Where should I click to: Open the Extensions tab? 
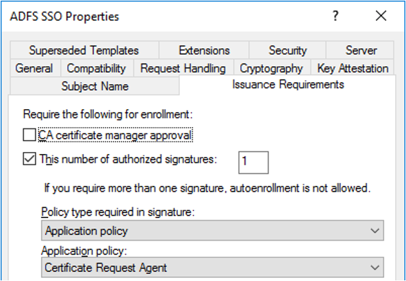pos(204,50)
